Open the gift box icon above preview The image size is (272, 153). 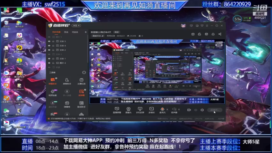pyautogui.click(x=193, y=34)
